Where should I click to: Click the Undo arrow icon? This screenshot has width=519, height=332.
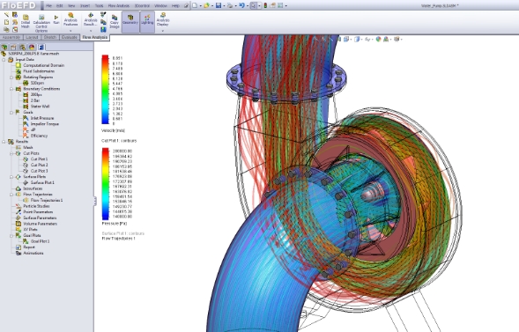[x=241, y=5]
